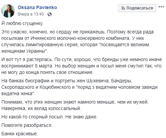
Task: Click the paragraph starting Это ужасно, конечно
Action: (x=77, y=42)
